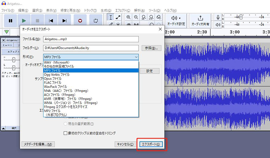Click the speaker playback meter icon
270x158 pixels.
point(218,24)
